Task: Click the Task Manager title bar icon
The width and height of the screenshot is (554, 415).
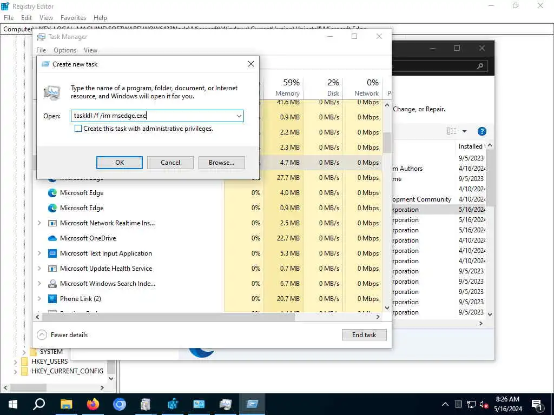Action: tap(41, 37)
